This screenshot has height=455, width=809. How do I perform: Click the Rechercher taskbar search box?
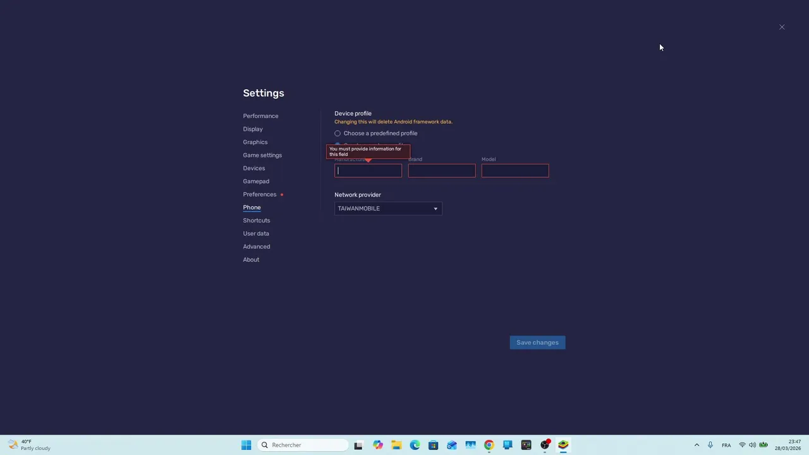click(303, 445)
